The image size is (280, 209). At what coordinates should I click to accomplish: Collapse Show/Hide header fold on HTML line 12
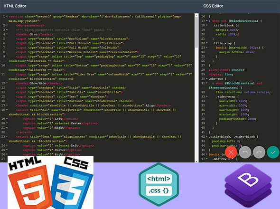[7, 83]
